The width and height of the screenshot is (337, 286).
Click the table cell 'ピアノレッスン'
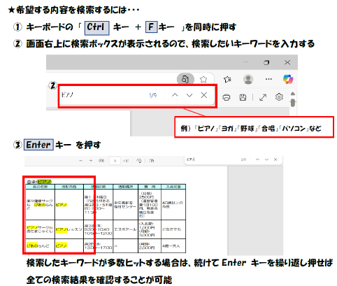pos(69,229)
